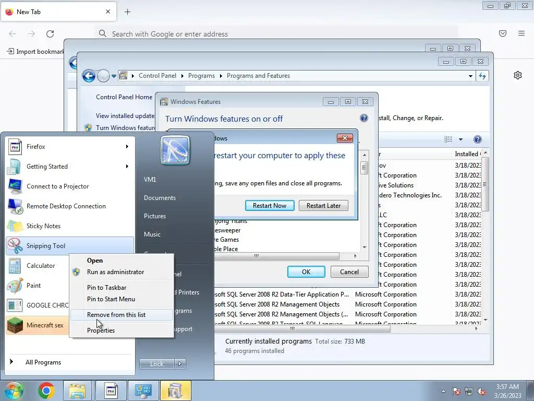This screenshot has width=534, height=401.
Task: Click Control Panel Home link
Action: [124, 97]
